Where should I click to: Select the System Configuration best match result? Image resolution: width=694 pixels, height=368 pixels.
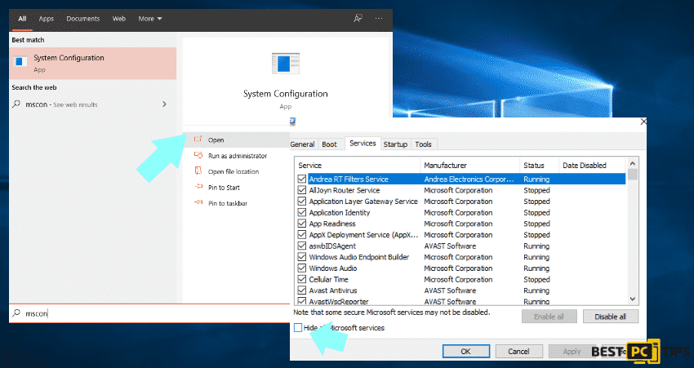93,64
